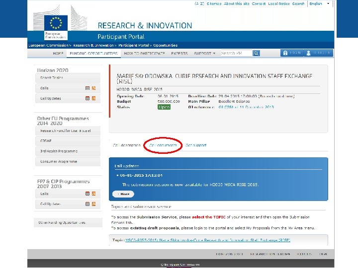This screenshot has height=268, width=358.
Task: Open Horizon 2020 Call Updates calendar icon
Action: click(x=88, y=98)
